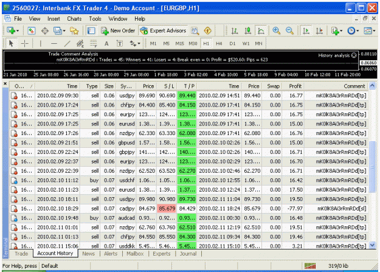Expand the New Chart dropdown arrow

(18, 31)
